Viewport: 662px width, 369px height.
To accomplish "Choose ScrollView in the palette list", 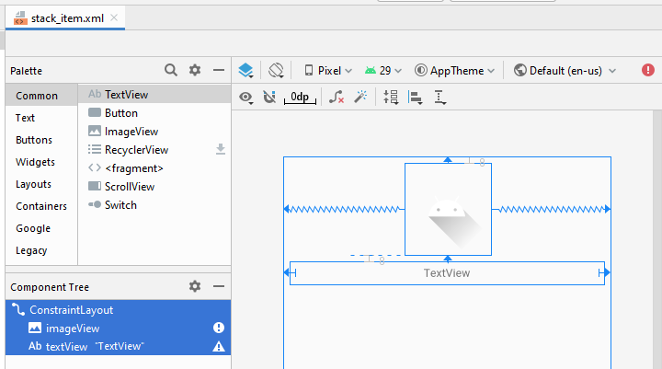I will pos(154,187).
